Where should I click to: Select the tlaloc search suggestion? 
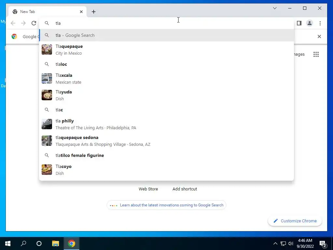click(166, 64)
